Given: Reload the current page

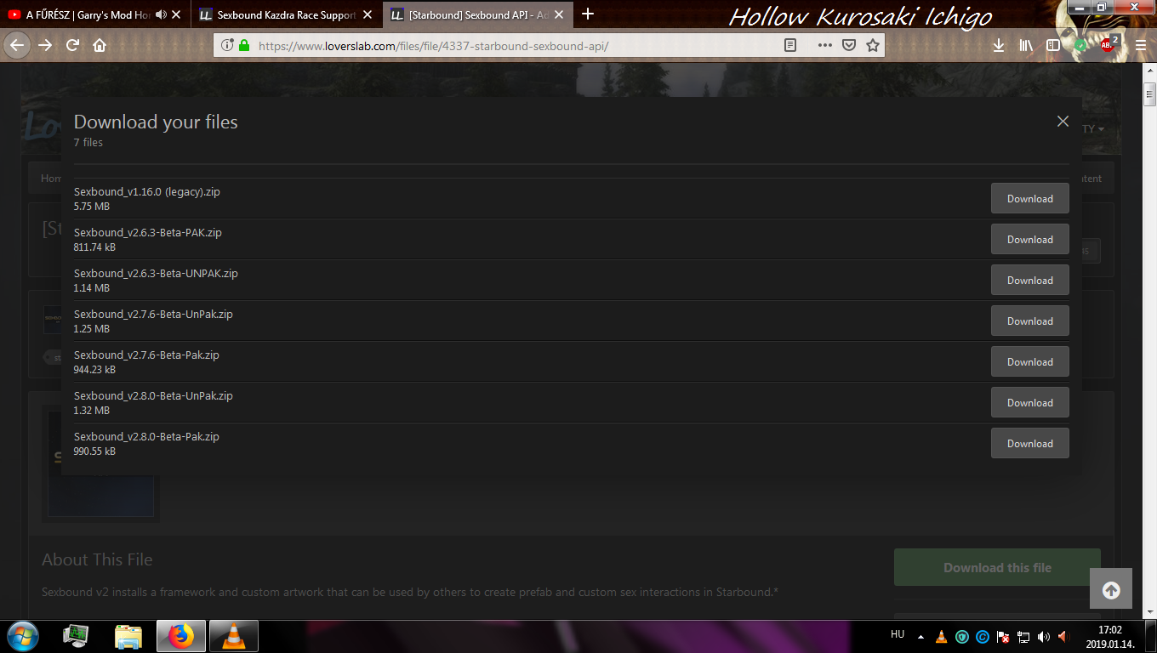Looking at the screenshot, I should 72,45.
